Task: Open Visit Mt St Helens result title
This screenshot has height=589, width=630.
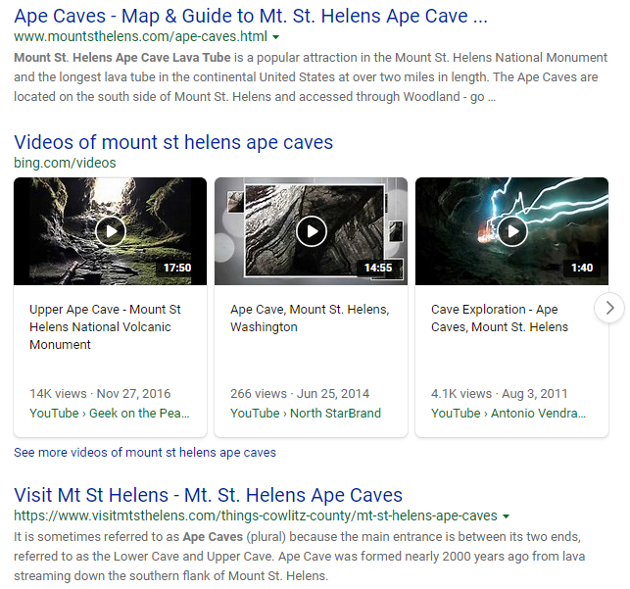Action: [208, 495]
